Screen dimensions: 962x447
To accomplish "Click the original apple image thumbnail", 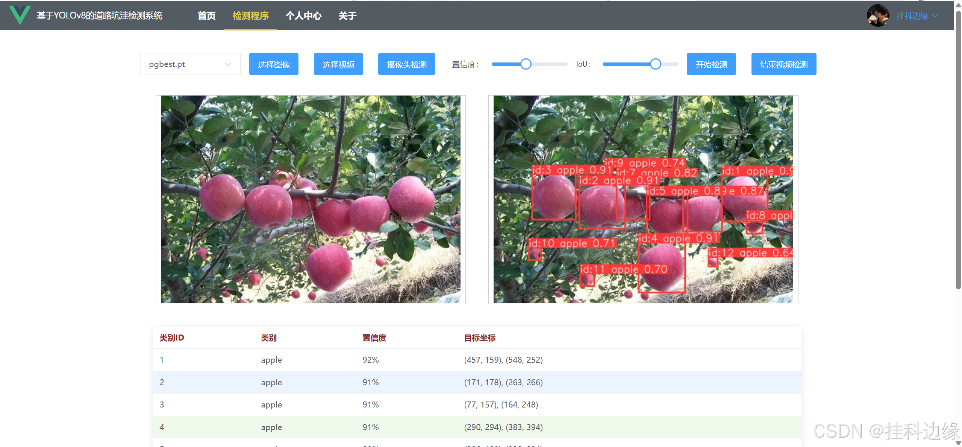I will (311, 199).
